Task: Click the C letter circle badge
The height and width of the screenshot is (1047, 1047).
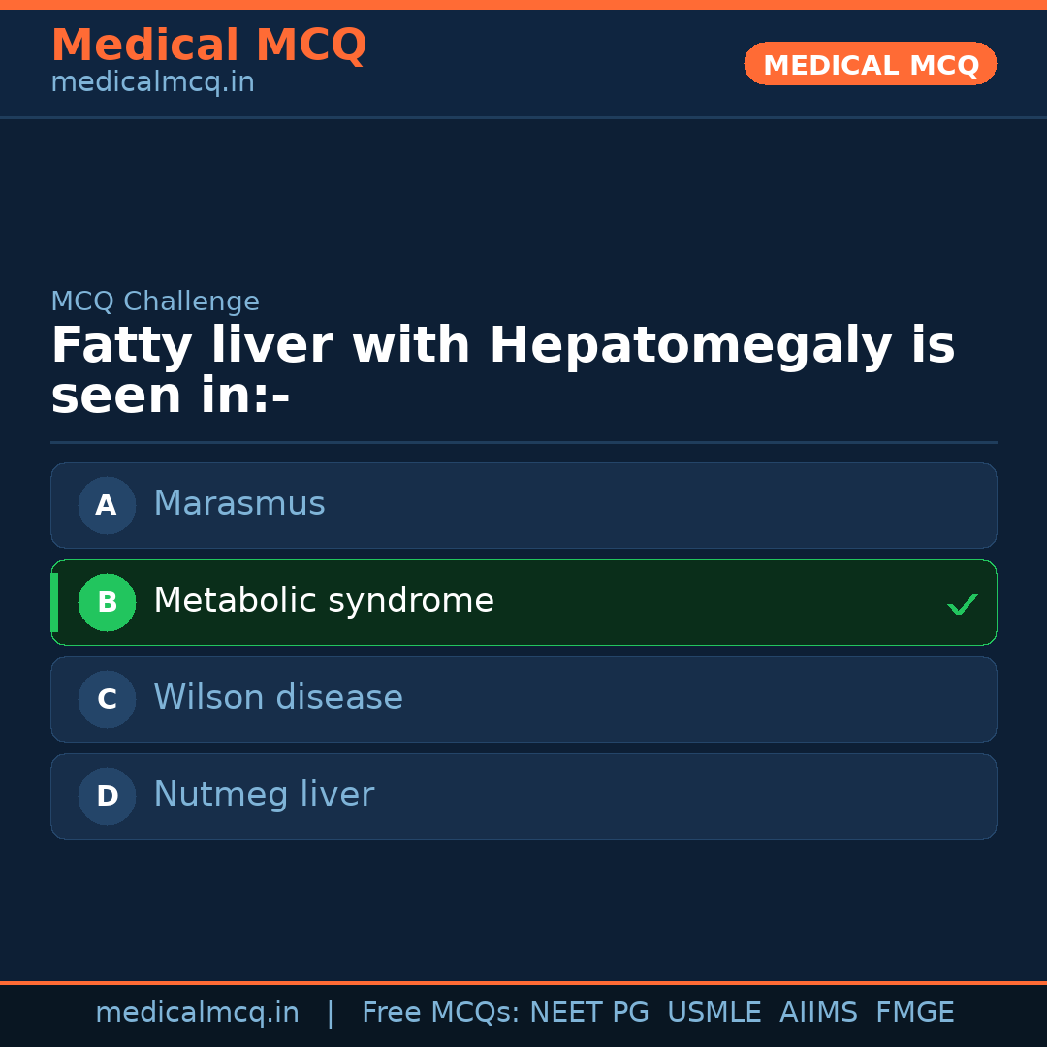Action: [107, 699]
